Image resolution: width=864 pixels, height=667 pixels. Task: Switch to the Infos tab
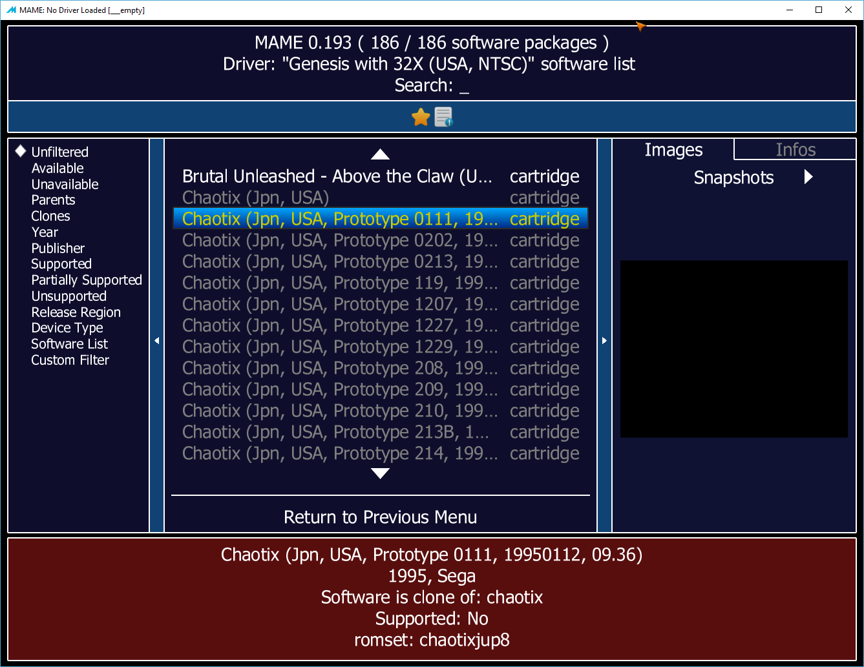(x=796, y=150)
